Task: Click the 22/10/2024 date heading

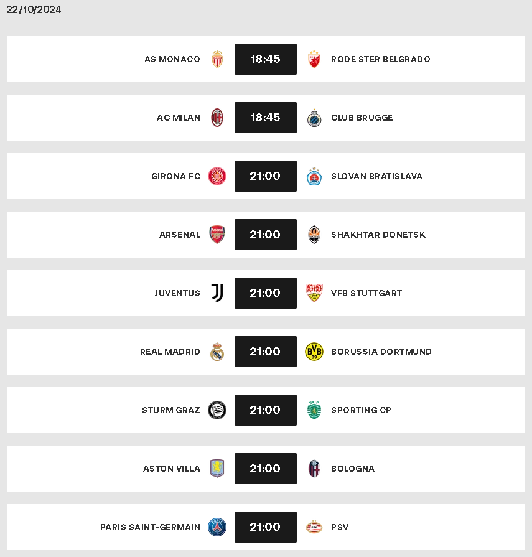Action: coord(34,9)
